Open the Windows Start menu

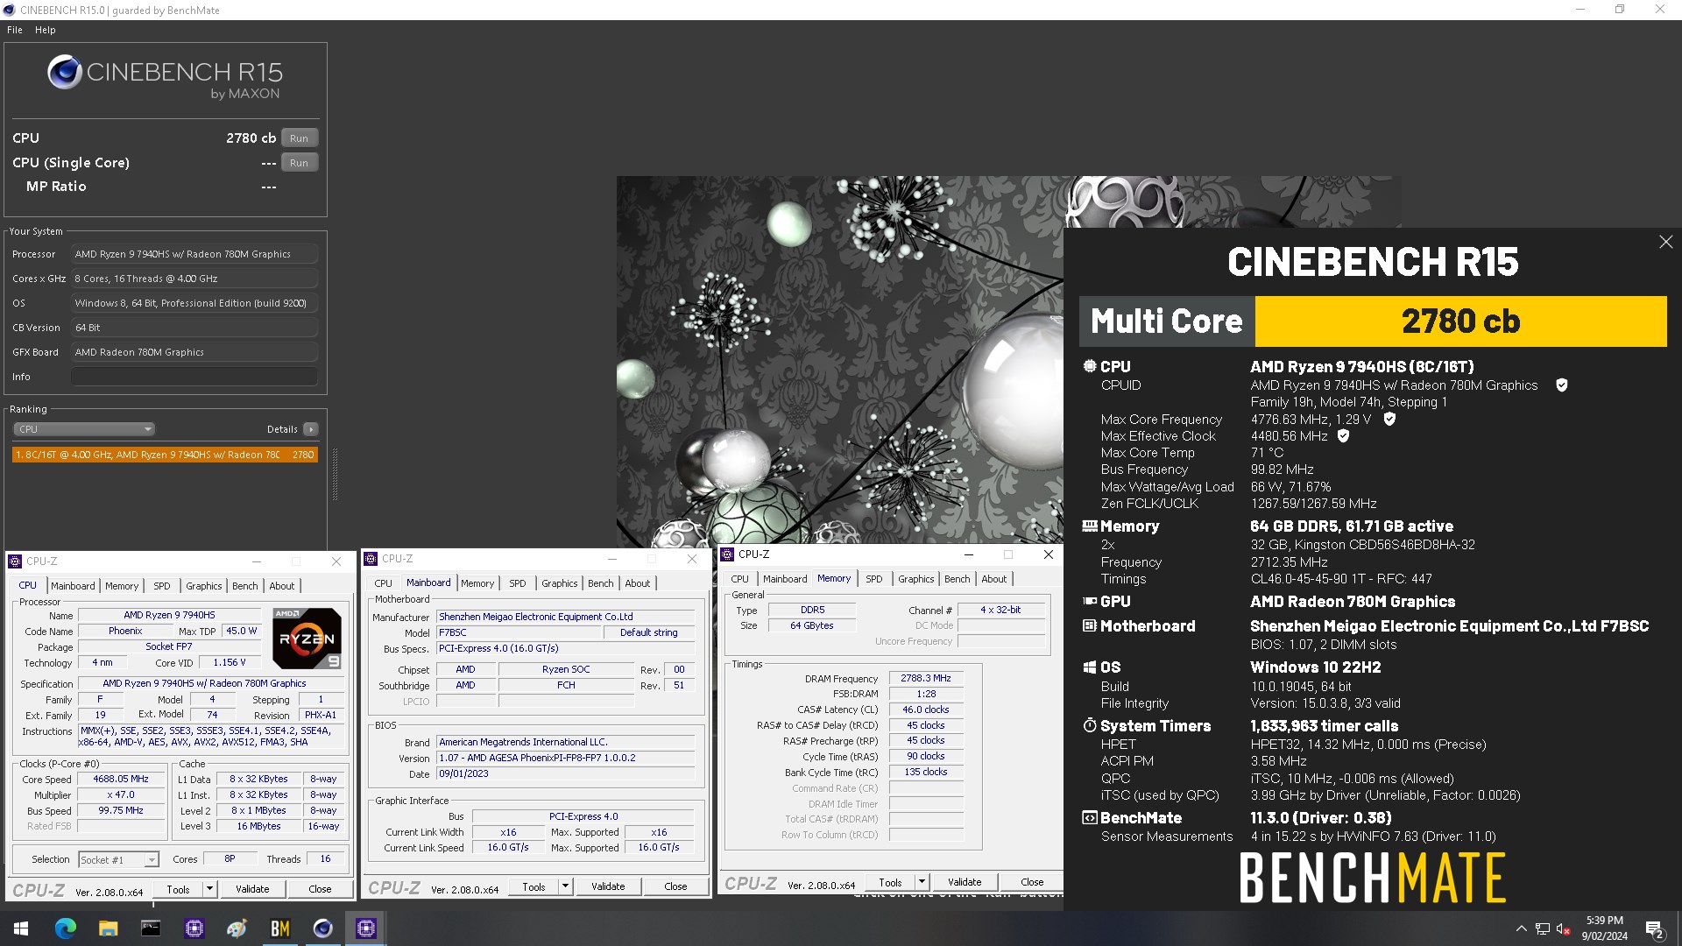[21, 928]
